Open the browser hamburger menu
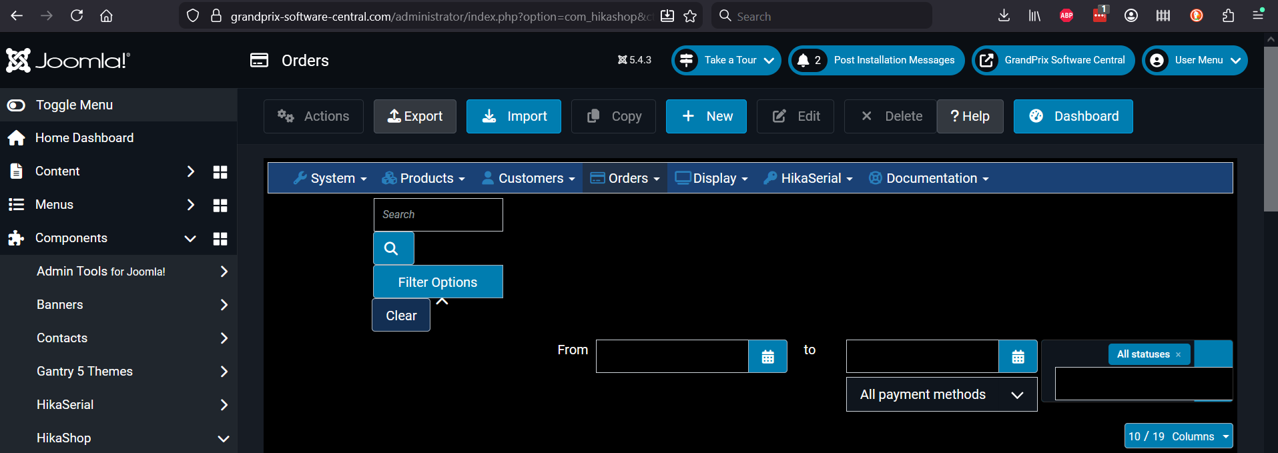The image size is (1278, 453). click(1258, 15)
